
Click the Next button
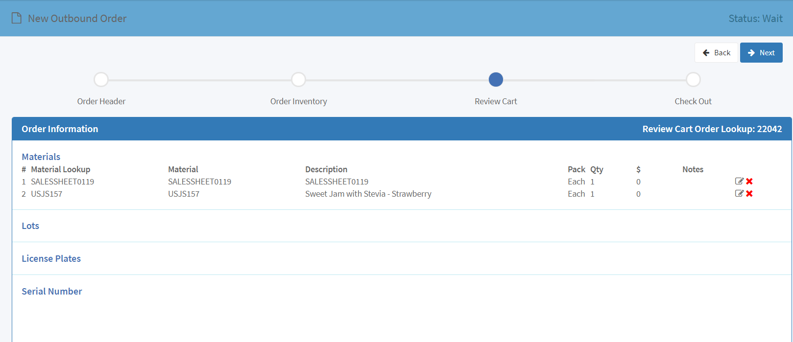[761, 52]
